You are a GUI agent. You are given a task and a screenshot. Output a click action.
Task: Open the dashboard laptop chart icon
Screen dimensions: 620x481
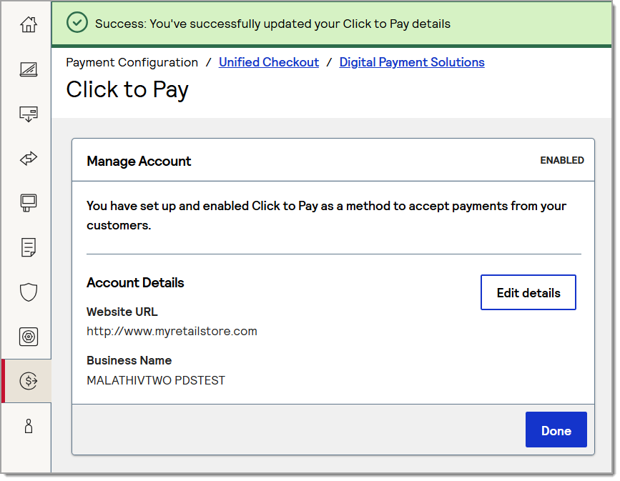28,69
